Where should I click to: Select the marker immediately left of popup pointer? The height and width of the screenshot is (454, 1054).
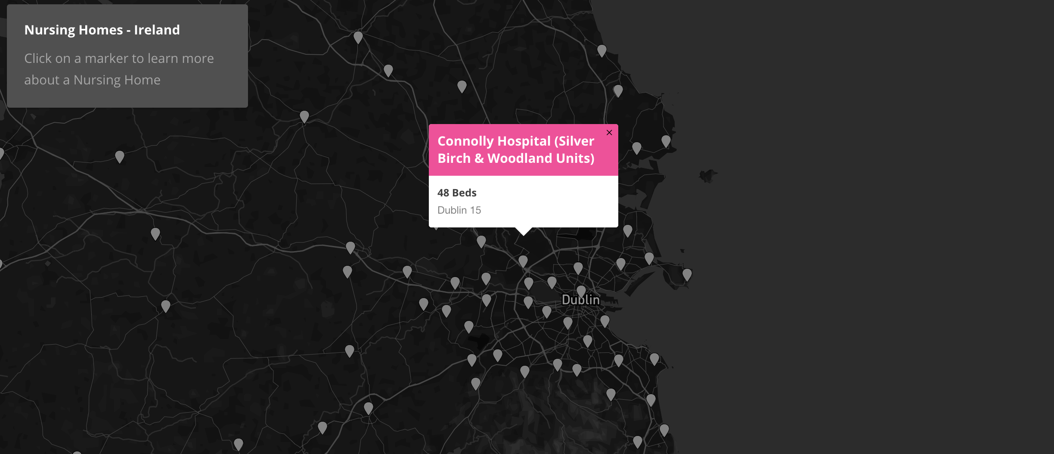(x=481, y=241)
